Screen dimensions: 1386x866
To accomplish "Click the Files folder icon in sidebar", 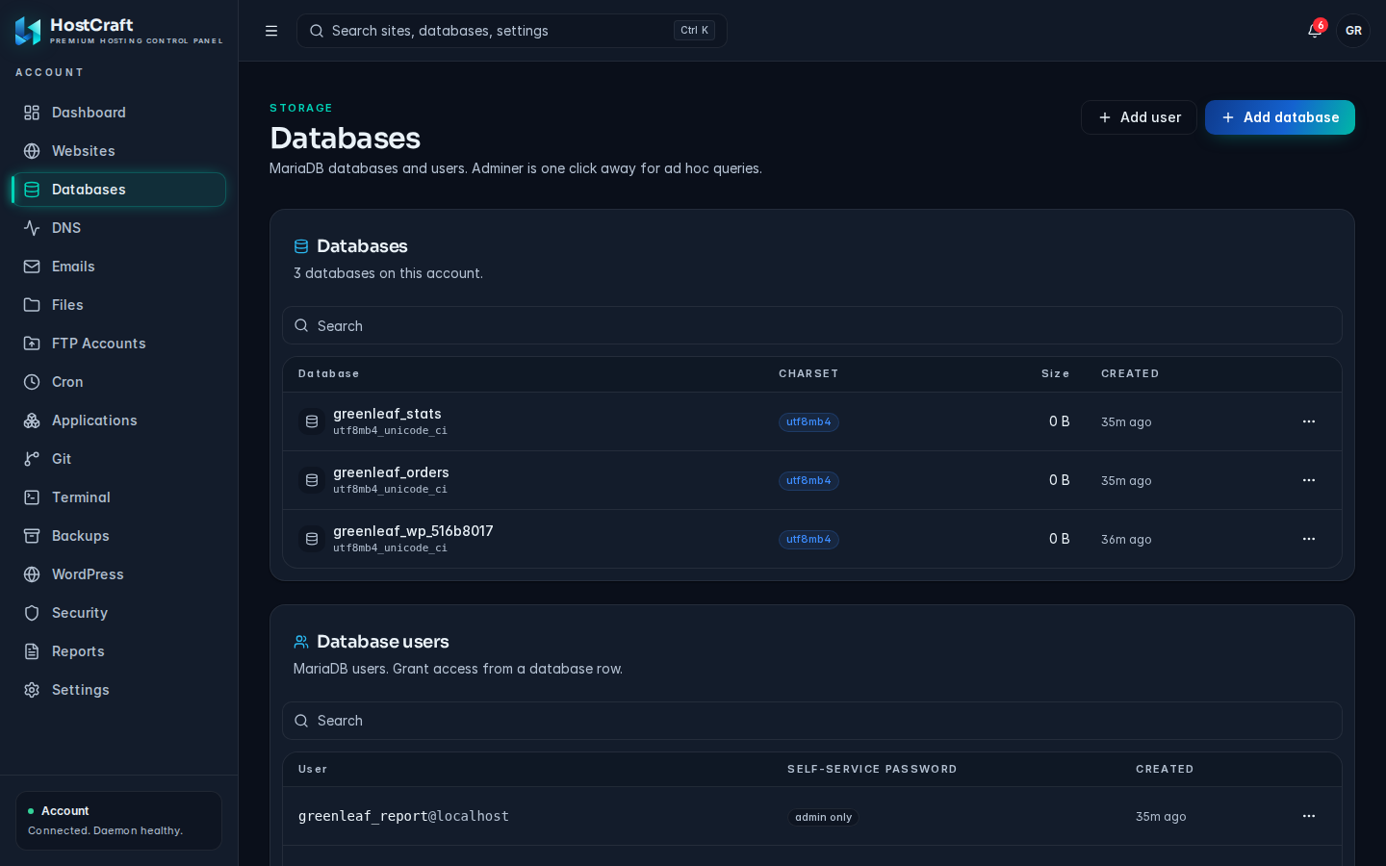I will click(x=32, y=305).
